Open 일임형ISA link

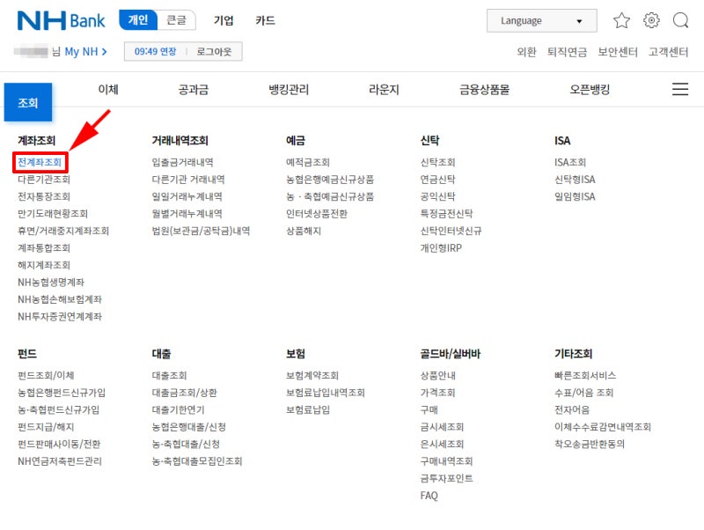[575, 196]
